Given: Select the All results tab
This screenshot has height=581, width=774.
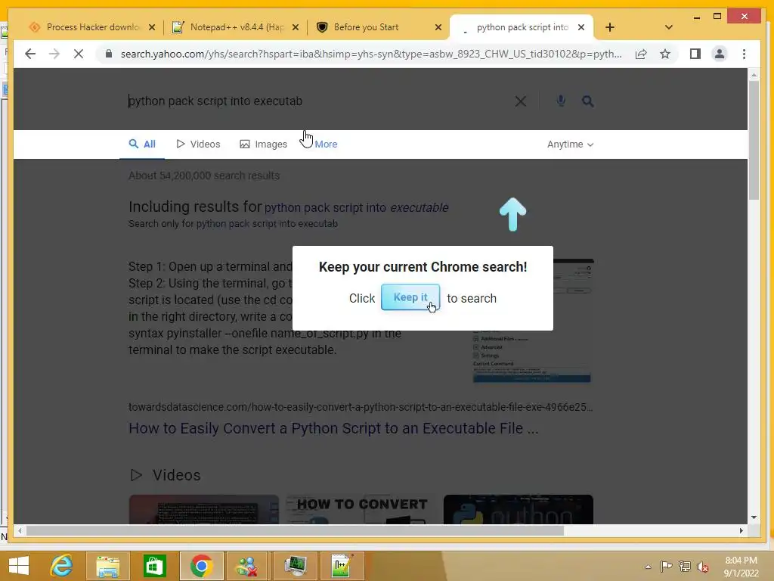Looking at the screenshot, I should [142, 144].
